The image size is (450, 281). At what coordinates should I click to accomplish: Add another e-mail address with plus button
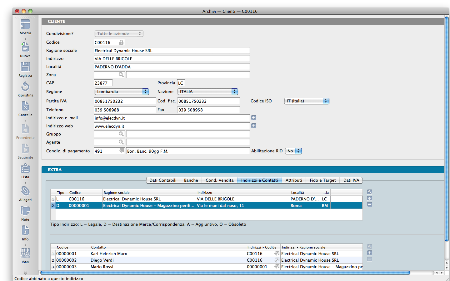(254, 118)
